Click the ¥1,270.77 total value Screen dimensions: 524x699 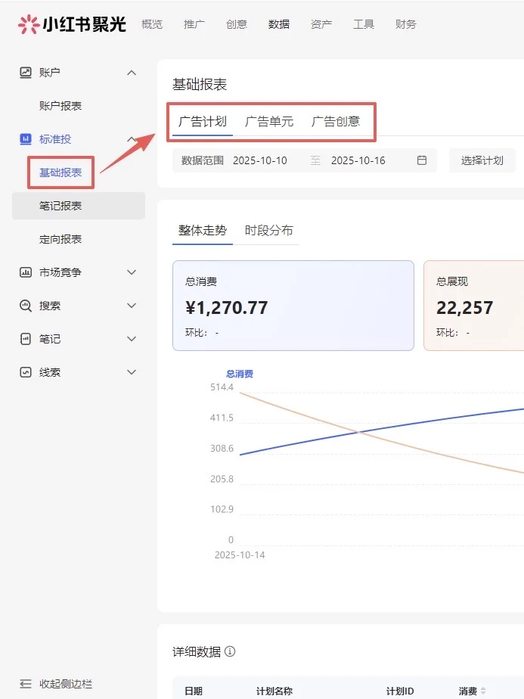(x=226, y=308)
